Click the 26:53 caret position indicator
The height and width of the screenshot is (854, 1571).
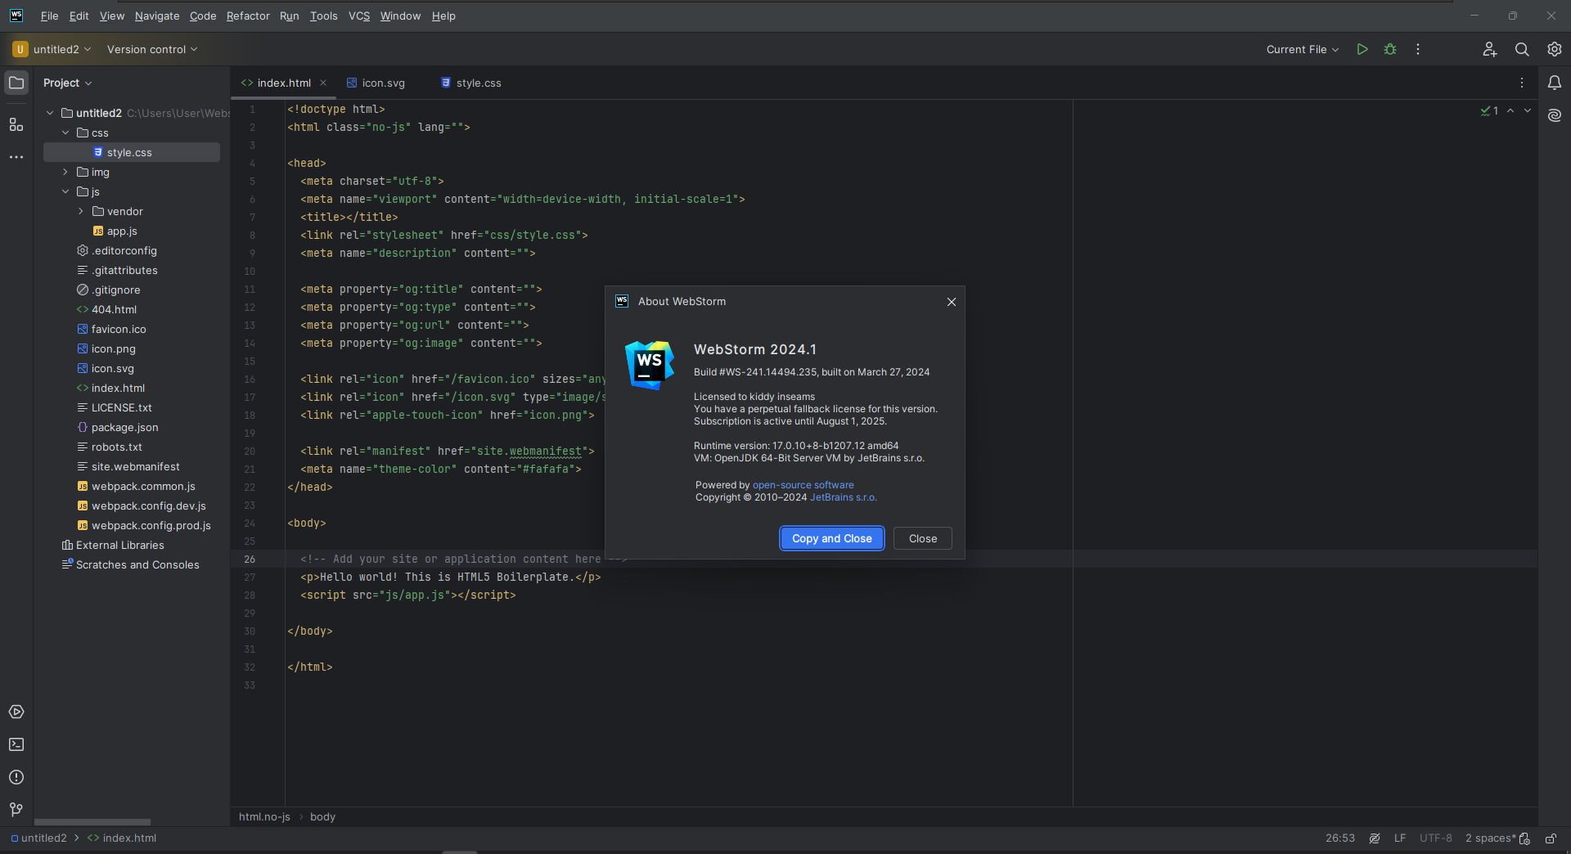pos(1339,838)
